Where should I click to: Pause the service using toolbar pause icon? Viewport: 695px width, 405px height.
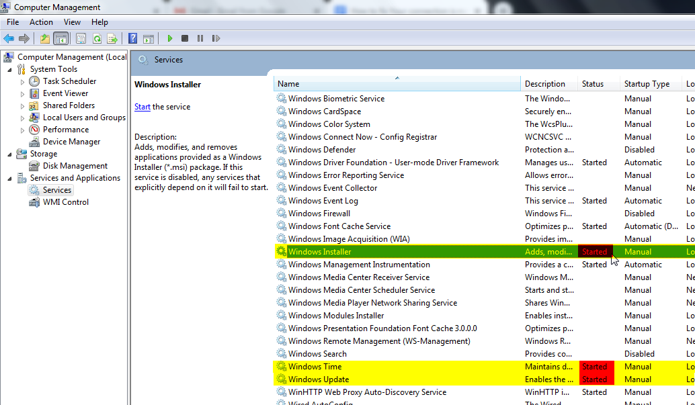point(200,38)
